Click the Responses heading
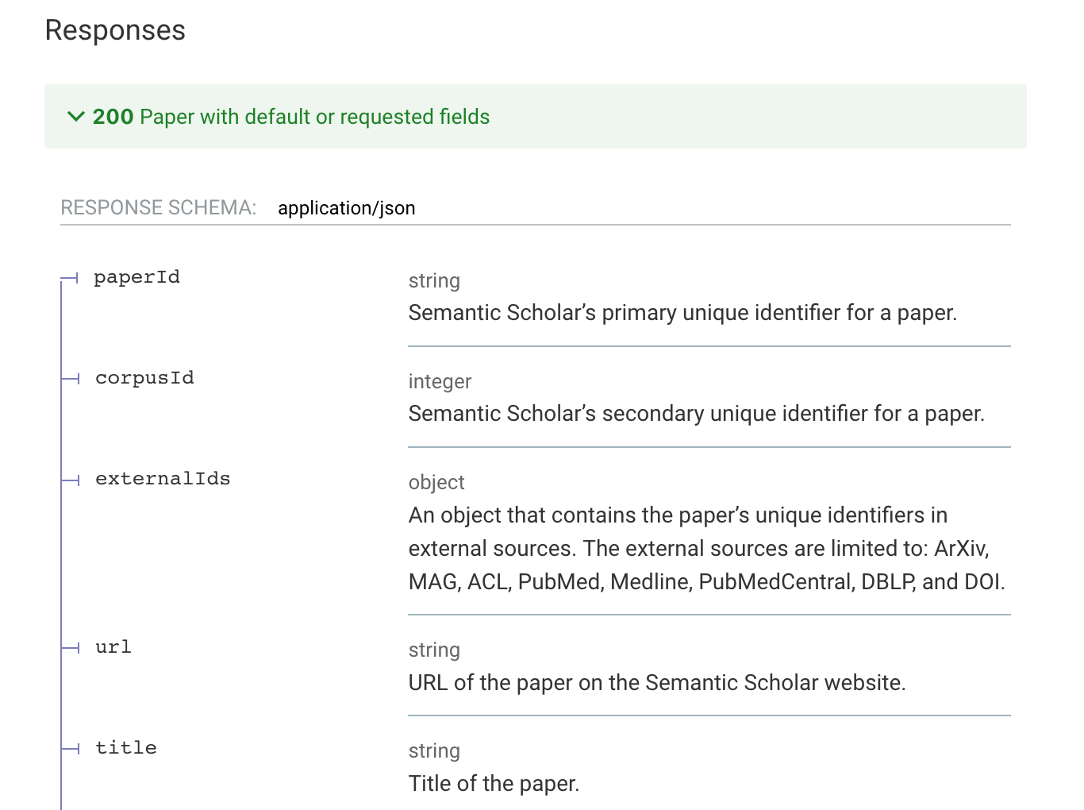 coord(114,30)
